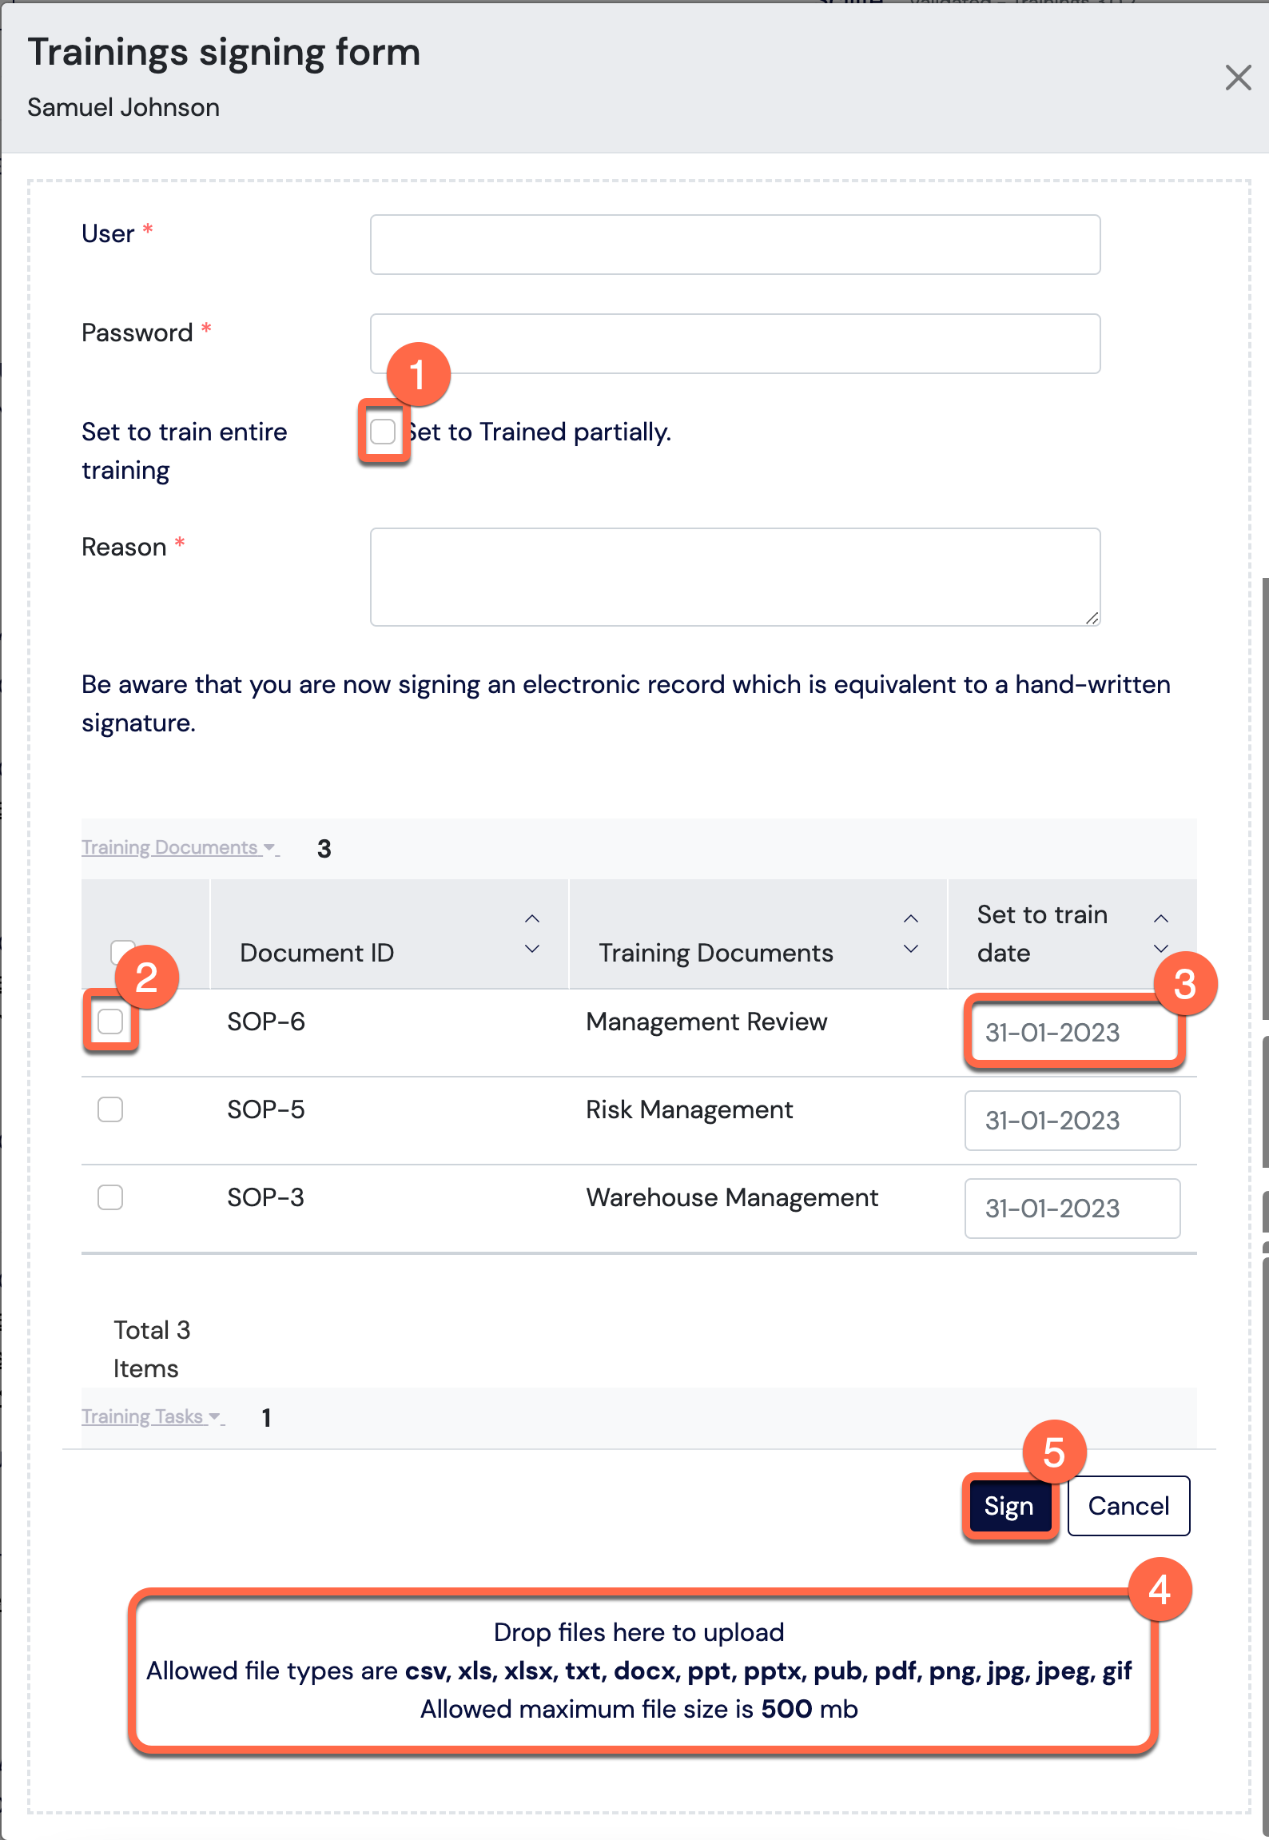Click resize handle of Reason textarea
1269x1840 pixels.
(1092, 618)
